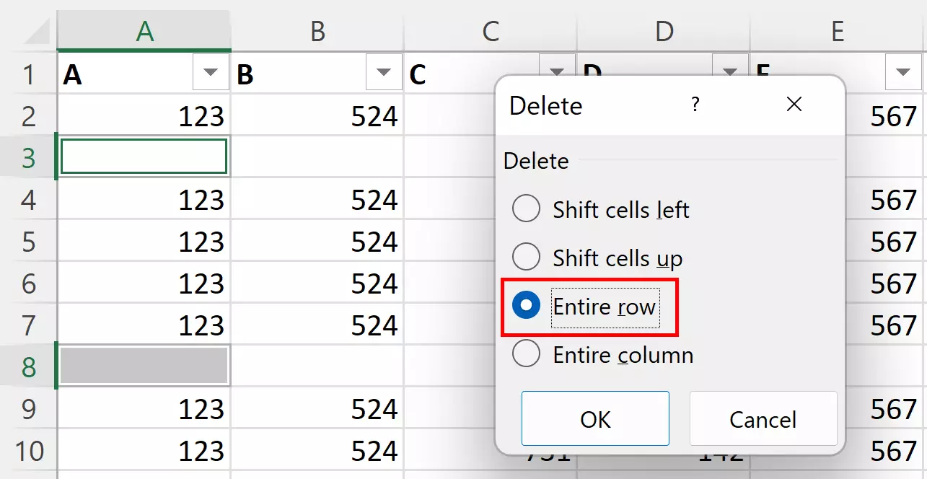The width and height of the screenshot is (927, 479).
Task: Select the column E header
Action: pos(837,31)
